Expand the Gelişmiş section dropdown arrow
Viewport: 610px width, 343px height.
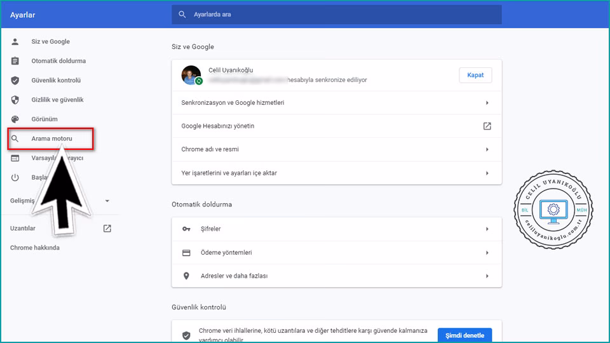click(107, 201)
